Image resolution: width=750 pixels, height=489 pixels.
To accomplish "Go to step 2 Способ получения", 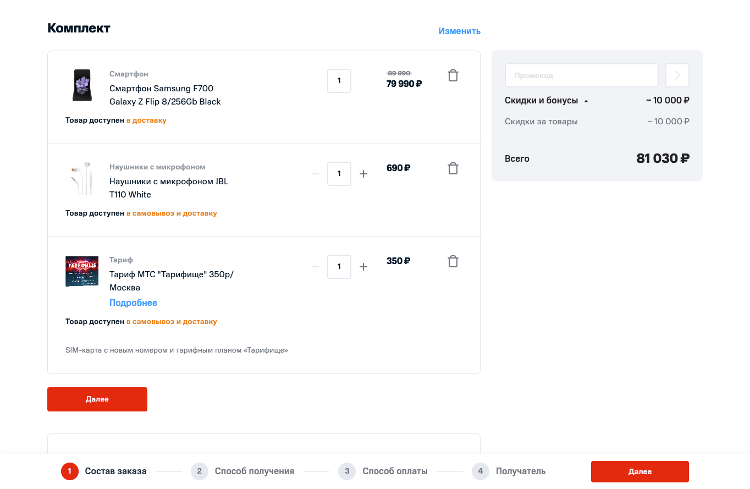I will point(242,471).
